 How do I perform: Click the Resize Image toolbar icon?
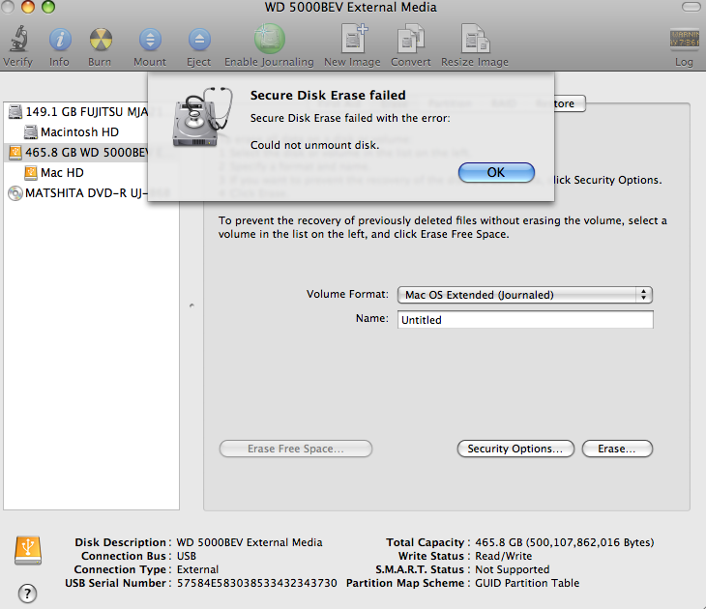[x=476, y=39]
